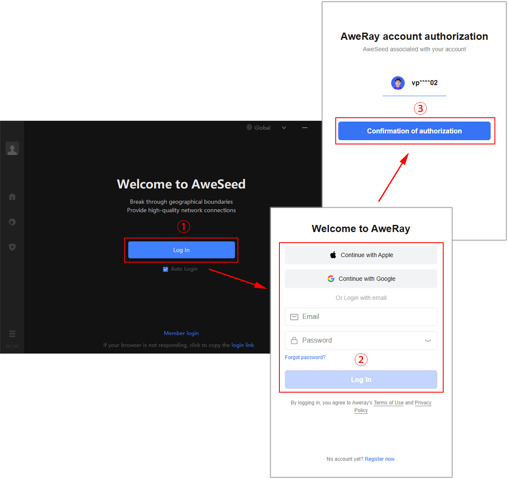This screenshot has height=479, width=508.
Task: Focus the Email input field
Action: pos(361,317)
